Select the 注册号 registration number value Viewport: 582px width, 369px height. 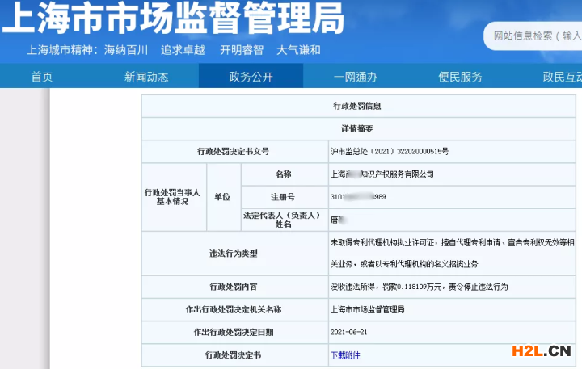[x=358, y=197]
